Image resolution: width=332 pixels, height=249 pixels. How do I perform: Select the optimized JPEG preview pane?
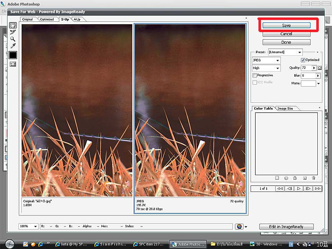(190, 111)
